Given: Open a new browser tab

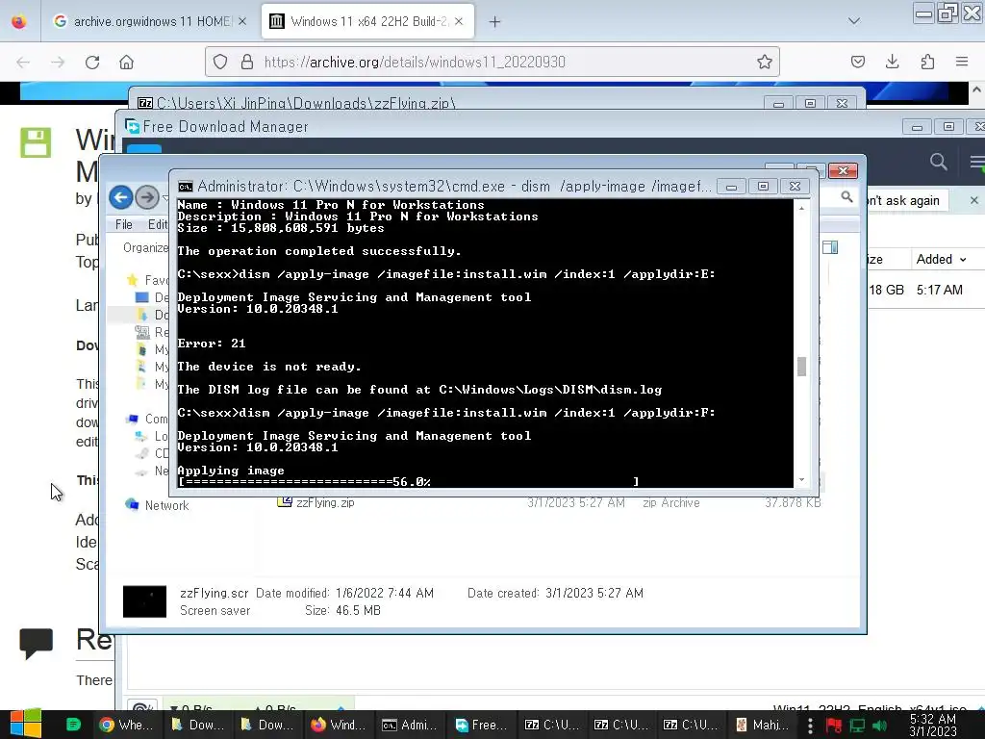Looking at the screenshot, I should [x=495, y=22].
